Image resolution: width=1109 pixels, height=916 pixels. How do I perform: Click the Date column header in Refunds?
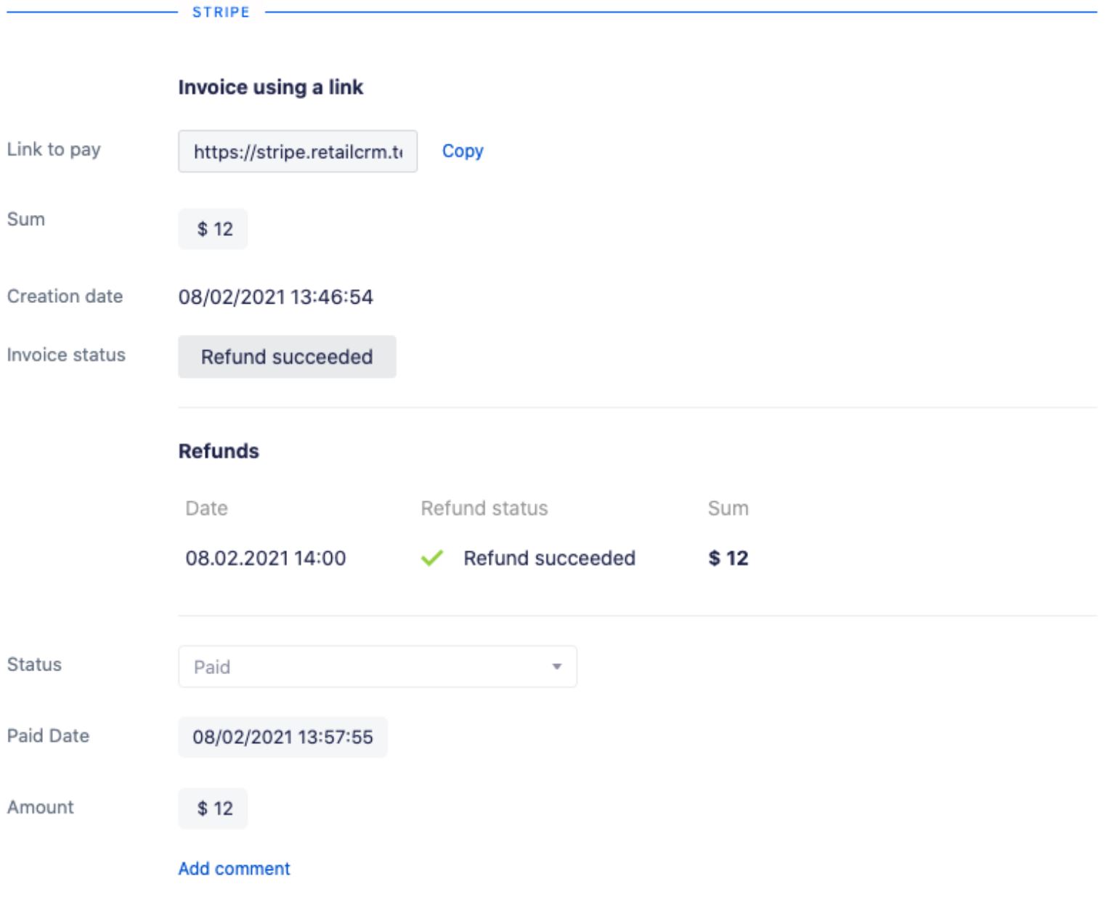coord(206,508)
